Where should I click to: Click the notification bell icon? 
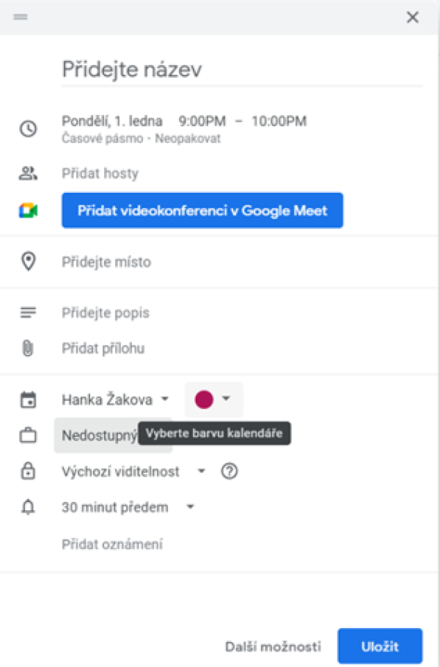point(28,506)
